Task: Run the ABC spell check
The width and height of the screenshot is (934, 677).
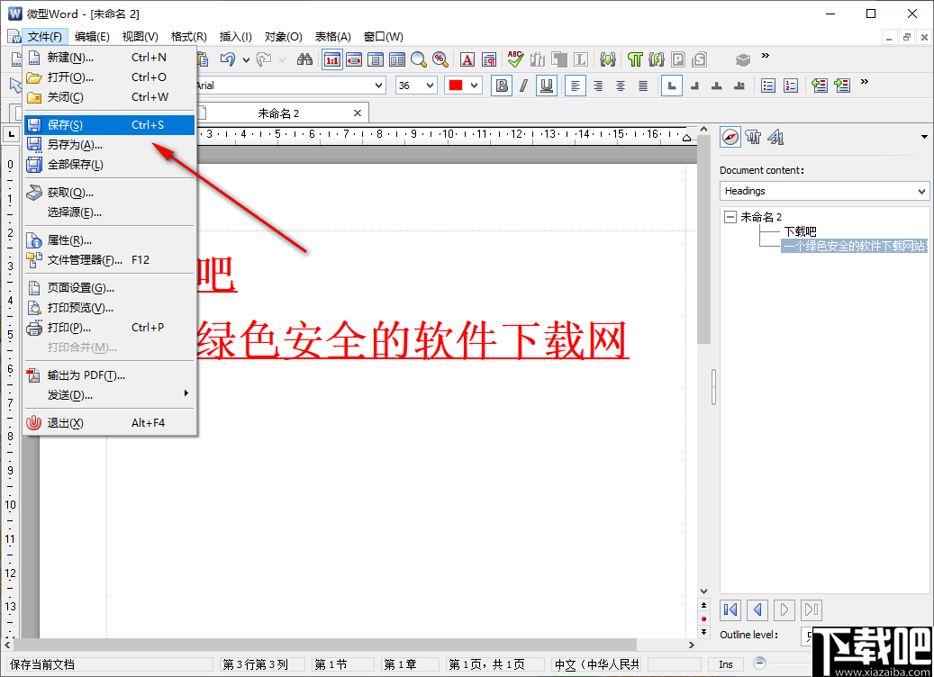Action: click(513, 59)
